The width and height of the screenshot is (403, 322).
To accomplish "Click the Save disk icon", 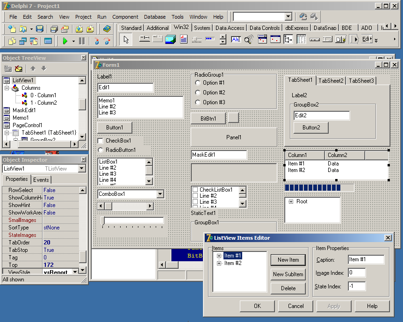I will [40, 29].
